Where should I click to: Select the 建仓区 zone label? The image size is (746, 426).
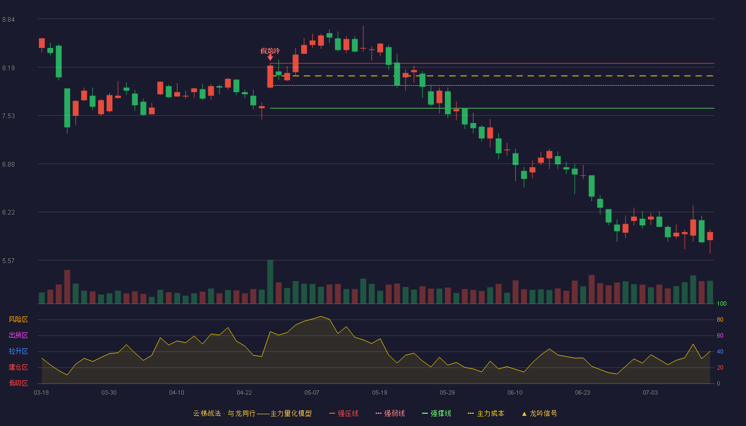pos(18,367)
